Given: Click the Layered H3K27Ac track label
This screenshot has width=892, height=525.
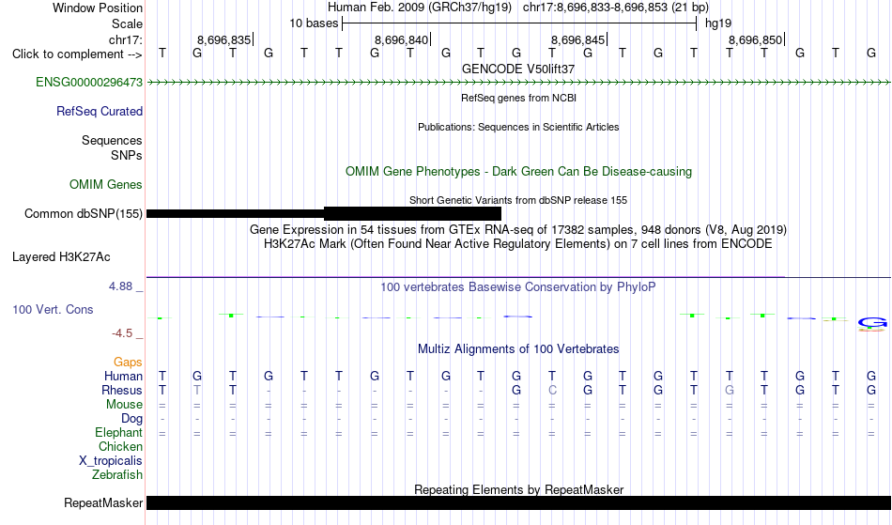Looking at the screenshot, I should (61, 257).
